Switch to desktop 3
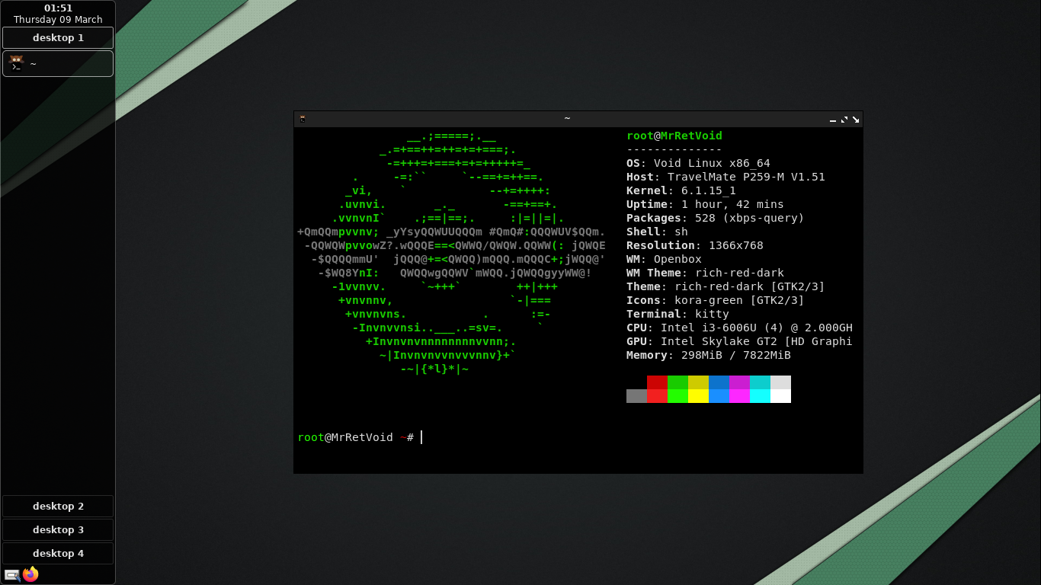The image size is (1041, 585). coord(57,529)
